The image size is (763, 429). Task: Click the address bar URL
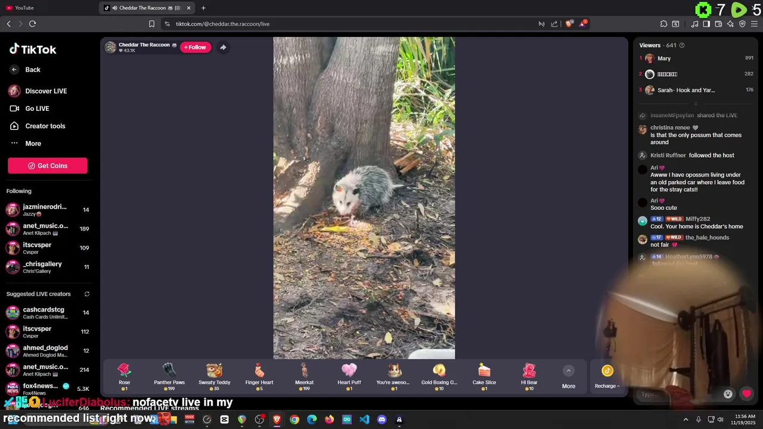point(222,24)
